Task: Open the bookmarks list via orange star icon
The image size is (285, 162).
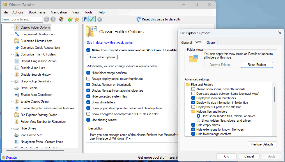Action: [x=77, y=19]
